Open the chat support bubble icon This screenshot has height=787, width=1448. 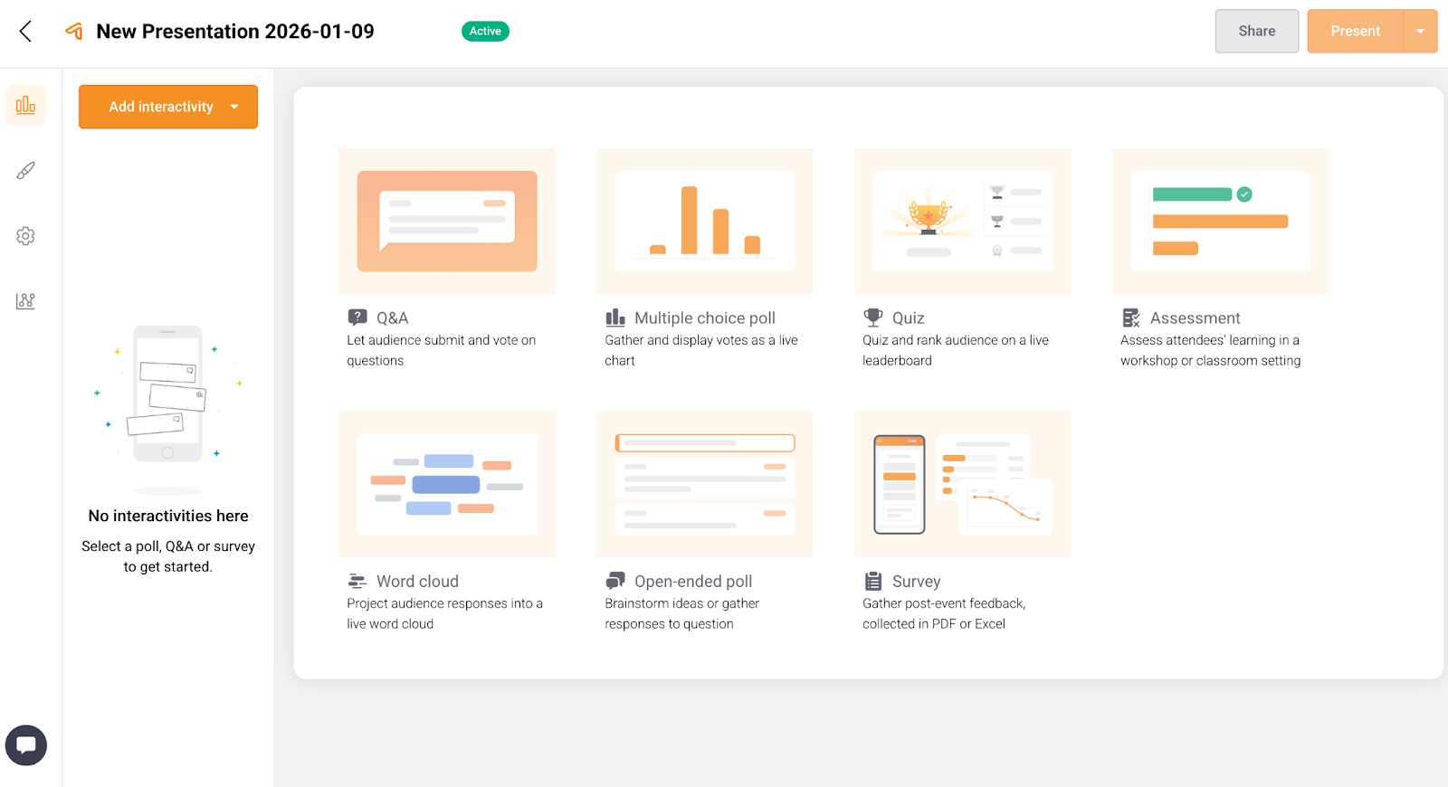[26, 745]
